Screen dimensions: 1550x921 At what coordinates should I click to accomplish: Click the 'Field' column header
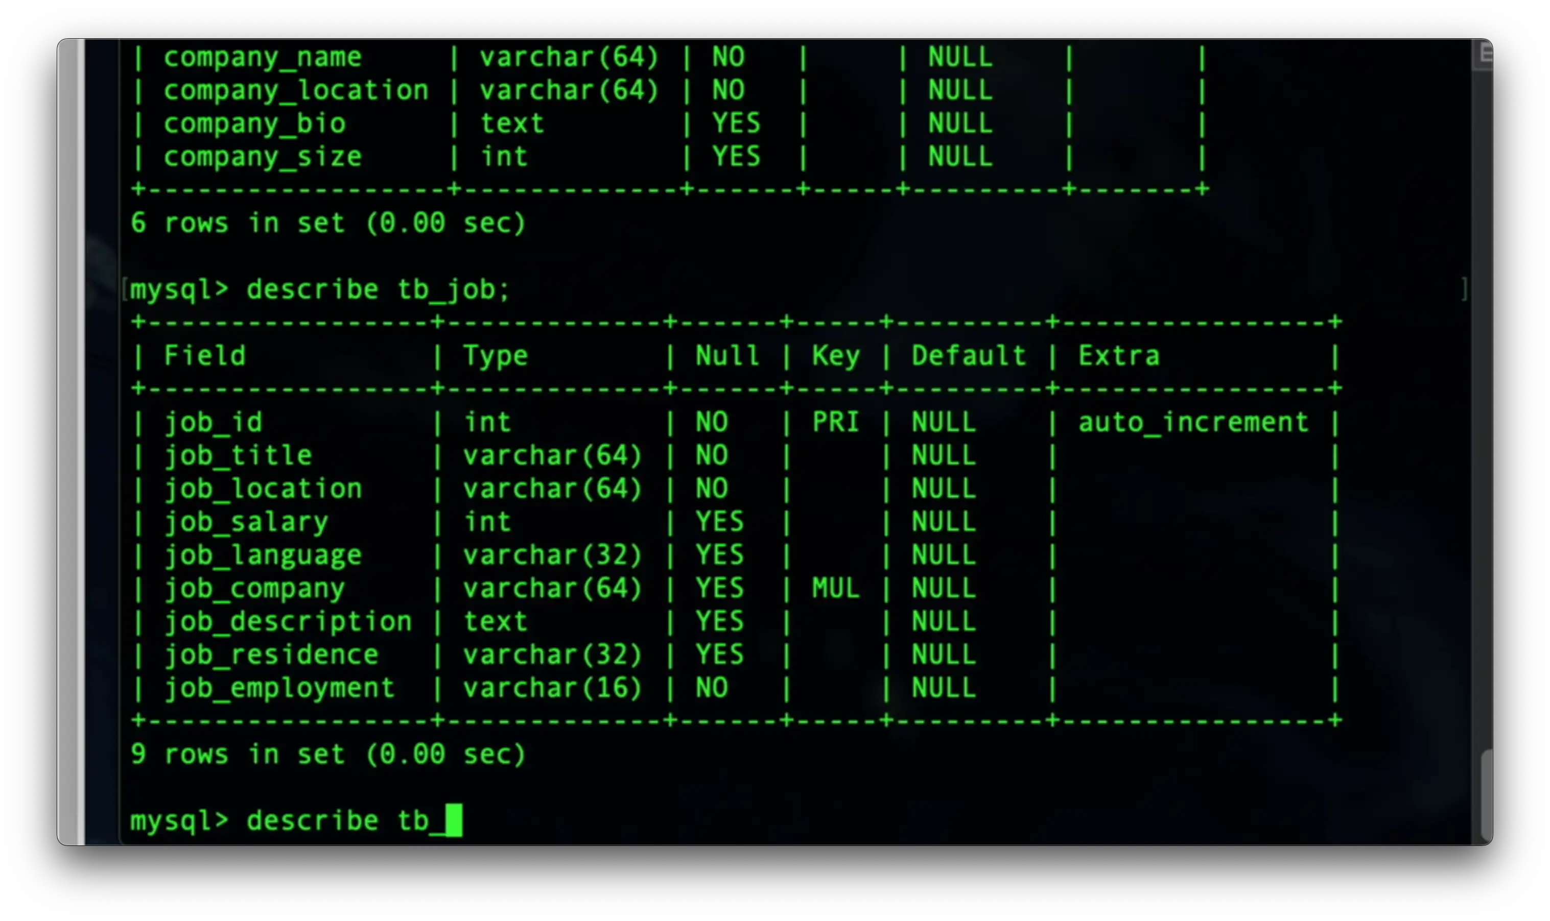click(x=204, y=356)
